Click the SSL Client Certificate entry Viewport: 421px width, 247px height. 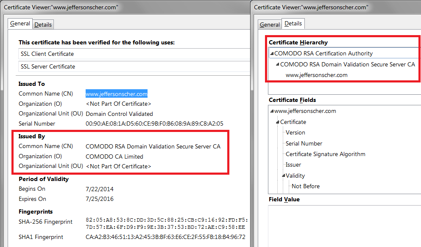coord(47,54)
